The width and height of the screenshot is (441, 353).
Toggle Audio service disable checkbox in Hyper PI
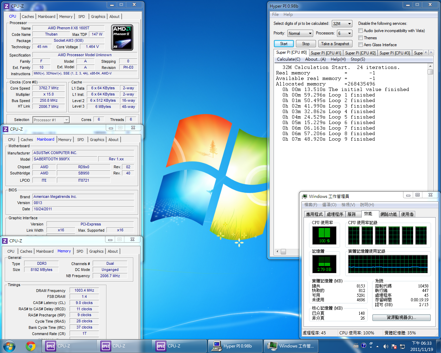point(360,31)
